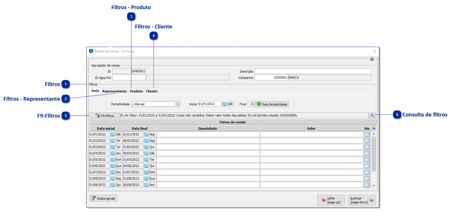Viewport: 452px width, 212px height.
Task: Open the help question mark icon
Action: (371, 59)
